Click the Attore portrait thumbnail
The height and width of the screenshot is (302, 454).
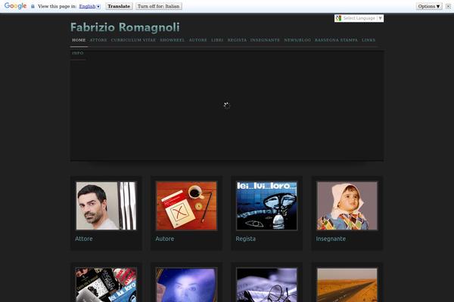pos(106,206)
